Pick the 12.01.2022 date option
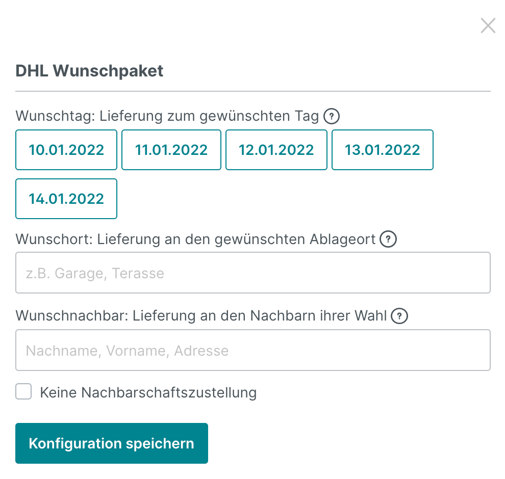Viewport: 505px width, 479px height. click(276, 150)
